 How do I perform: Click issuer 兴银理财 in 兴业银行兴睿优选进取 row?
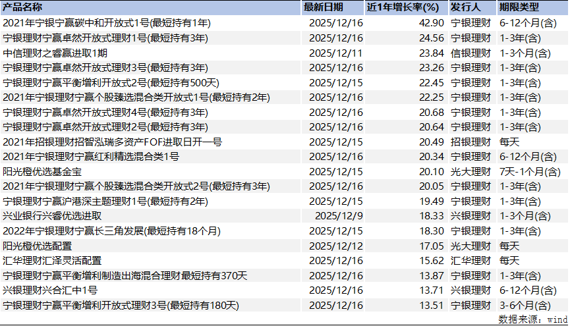tap(470, 216)
